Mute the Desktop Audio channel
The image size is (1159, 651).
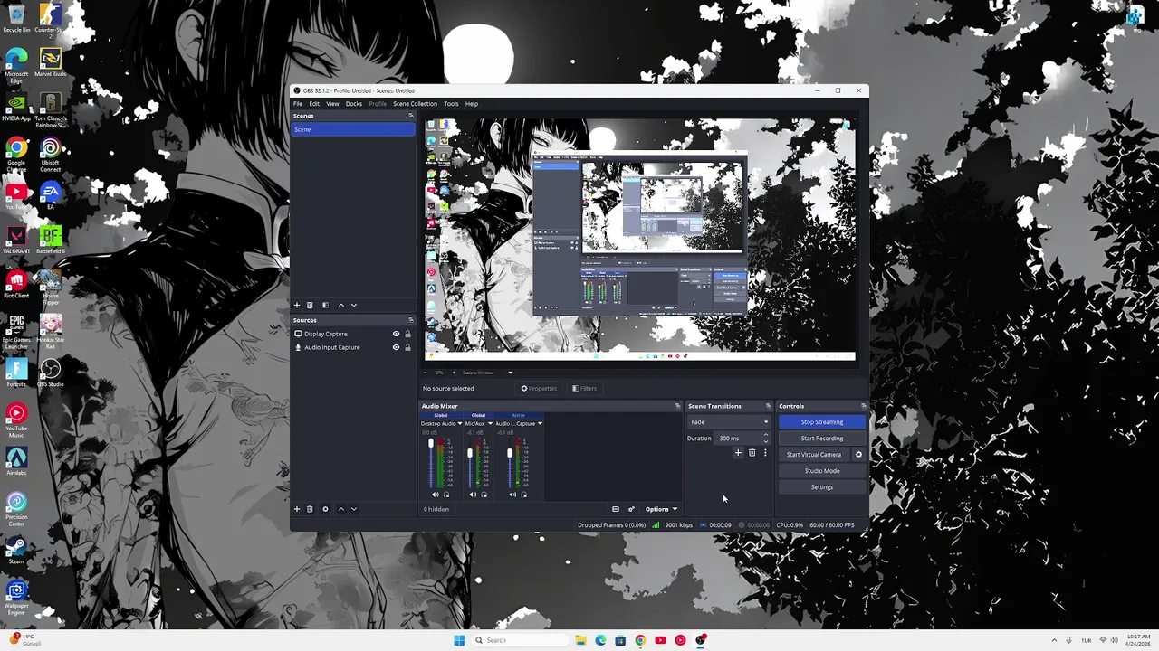pos(436,495)
